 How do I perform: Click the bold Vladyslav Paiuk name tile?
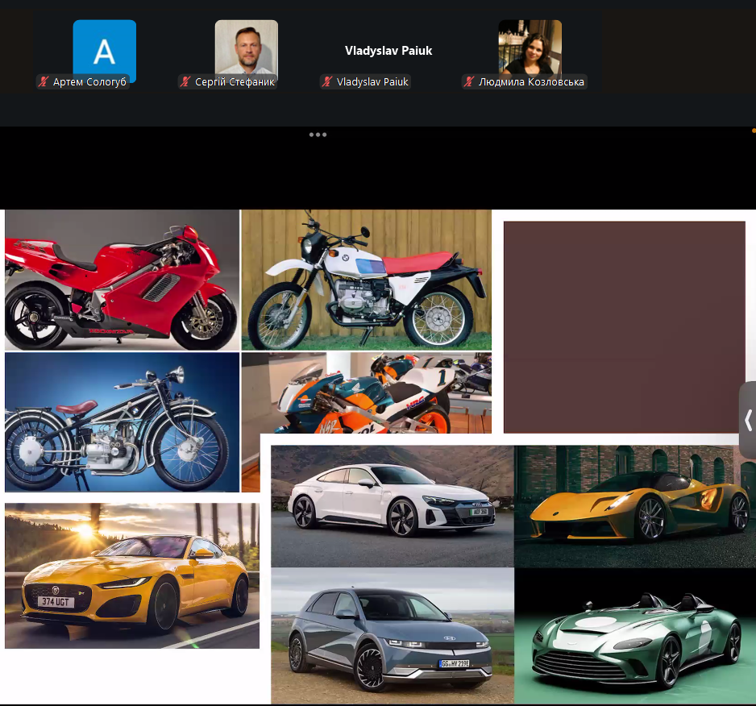tap(388, 51)
